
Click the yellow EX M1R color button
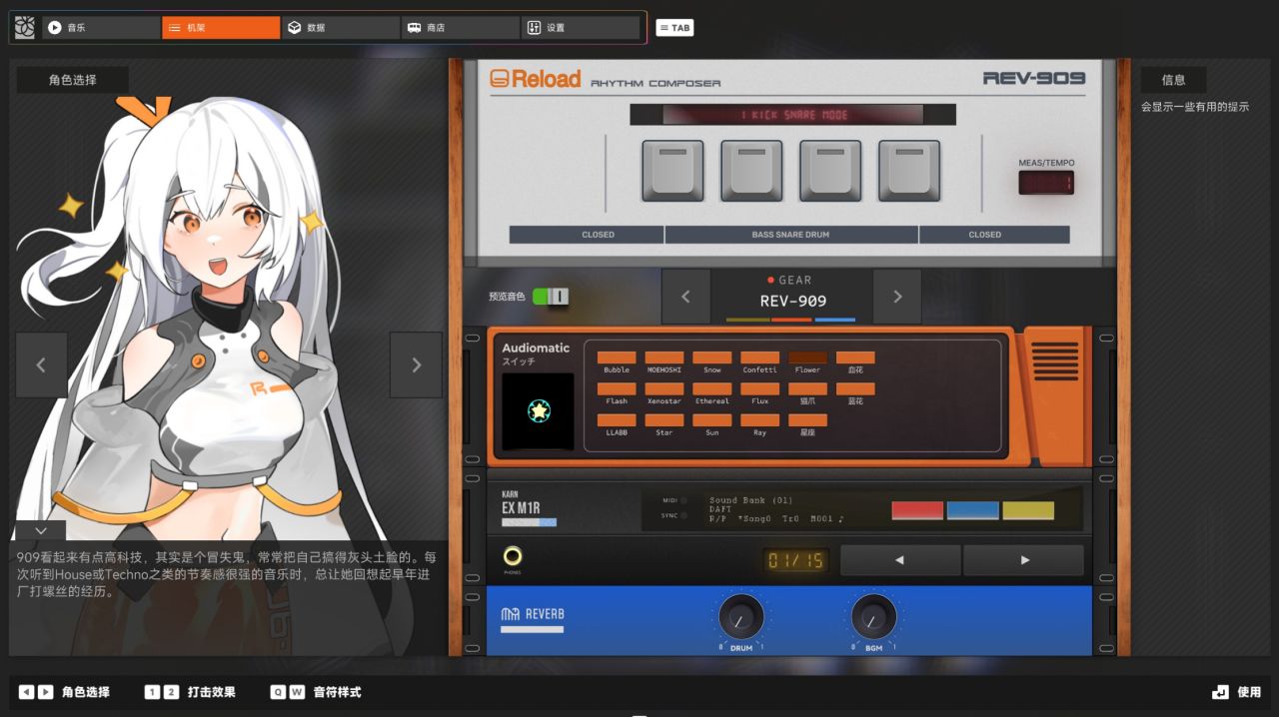click(1028, 510)
